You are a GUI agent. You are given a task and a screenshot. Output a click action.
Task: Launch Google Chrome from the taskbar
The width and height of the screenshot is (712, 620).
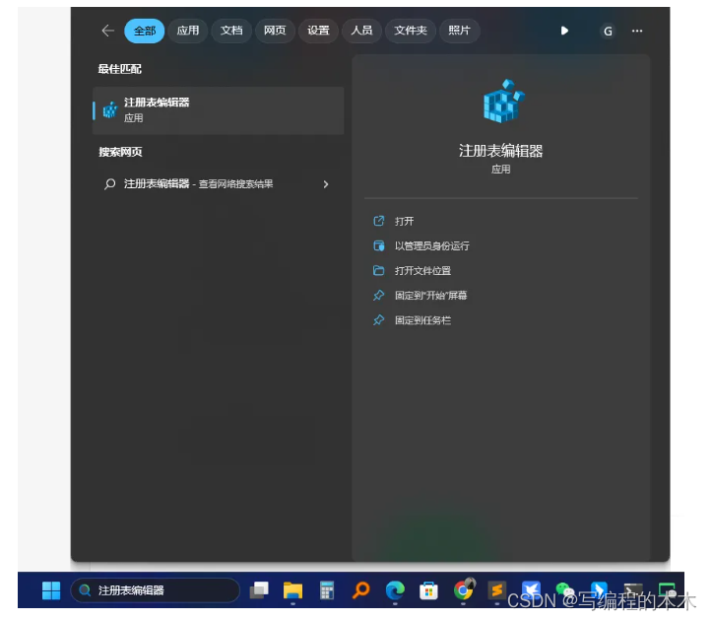[463, 590]
